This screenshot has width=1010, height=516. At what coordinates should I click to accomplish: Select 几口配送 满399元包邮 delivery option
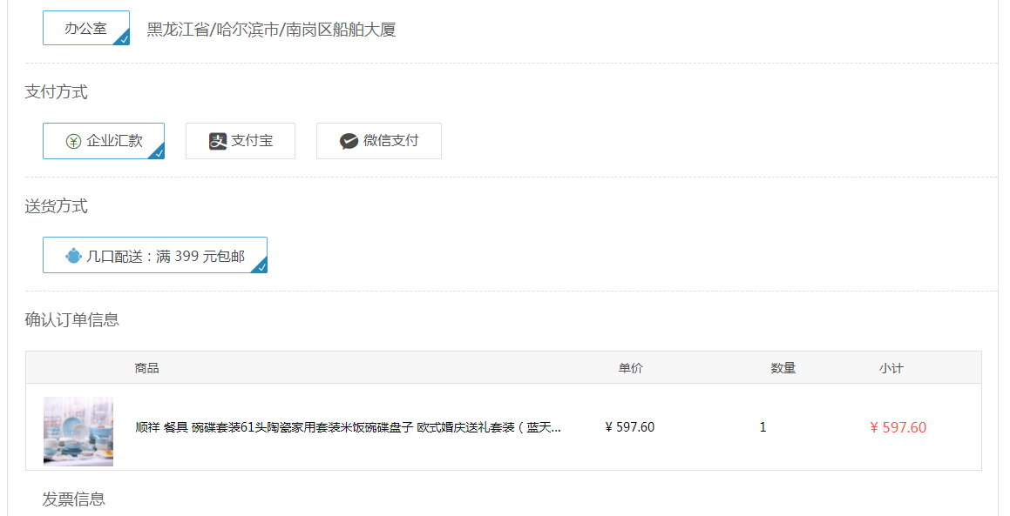pyautogui.click(x=155, y=256)
